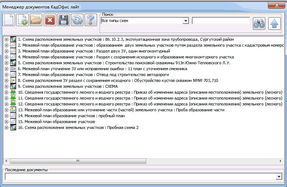Open help with the question mark icon

pos(90,20)
